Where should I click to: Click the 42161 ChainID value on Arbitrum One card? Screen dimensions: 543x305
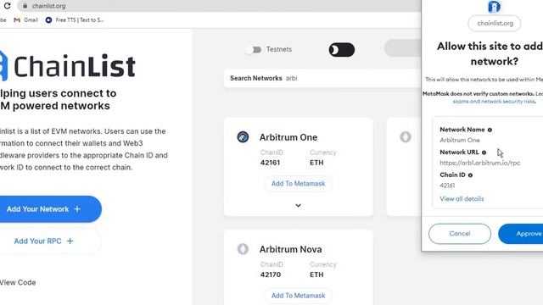[270, 163]
